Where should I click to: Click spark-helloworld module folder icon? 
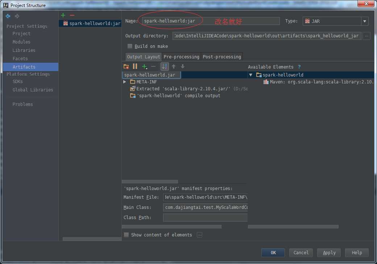[x=259, y=75]
